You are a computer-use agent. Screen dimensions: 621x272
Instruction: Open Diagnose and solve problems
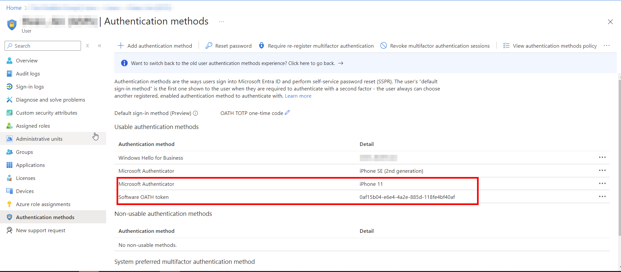[50, 100]
